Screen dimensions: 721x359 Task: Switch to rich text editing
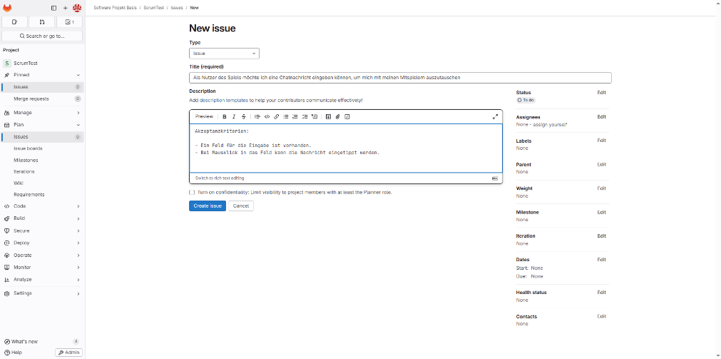pos(220,178)
